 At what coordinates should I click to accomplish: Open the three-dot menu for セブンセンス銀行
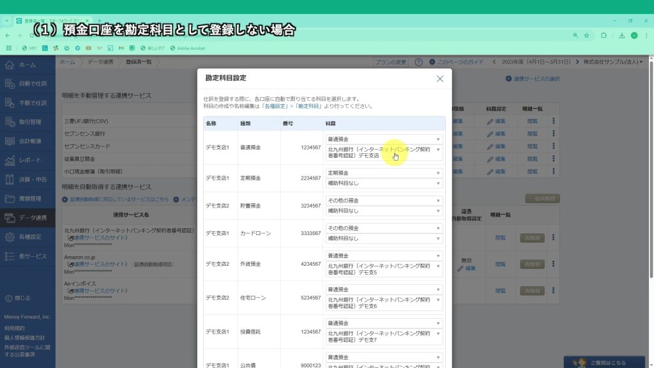pos(554,134)
